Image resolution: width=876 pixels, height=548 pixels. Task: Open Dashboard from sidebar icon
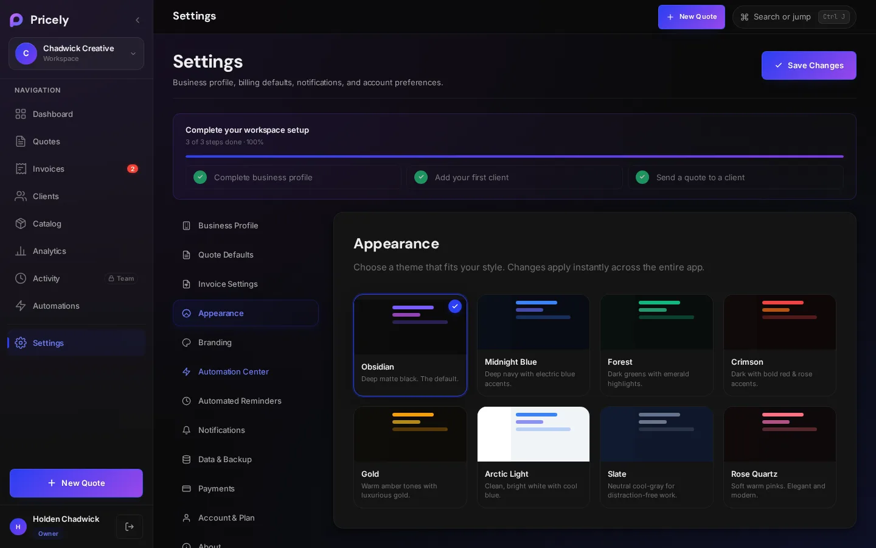coord(21,114)
